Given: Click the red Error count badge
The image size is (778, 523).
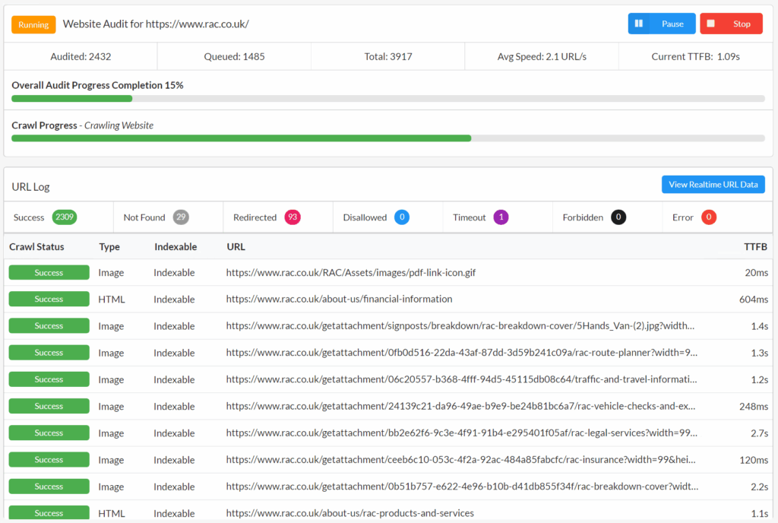Looking at the screenshot, I should click(709, 217).
